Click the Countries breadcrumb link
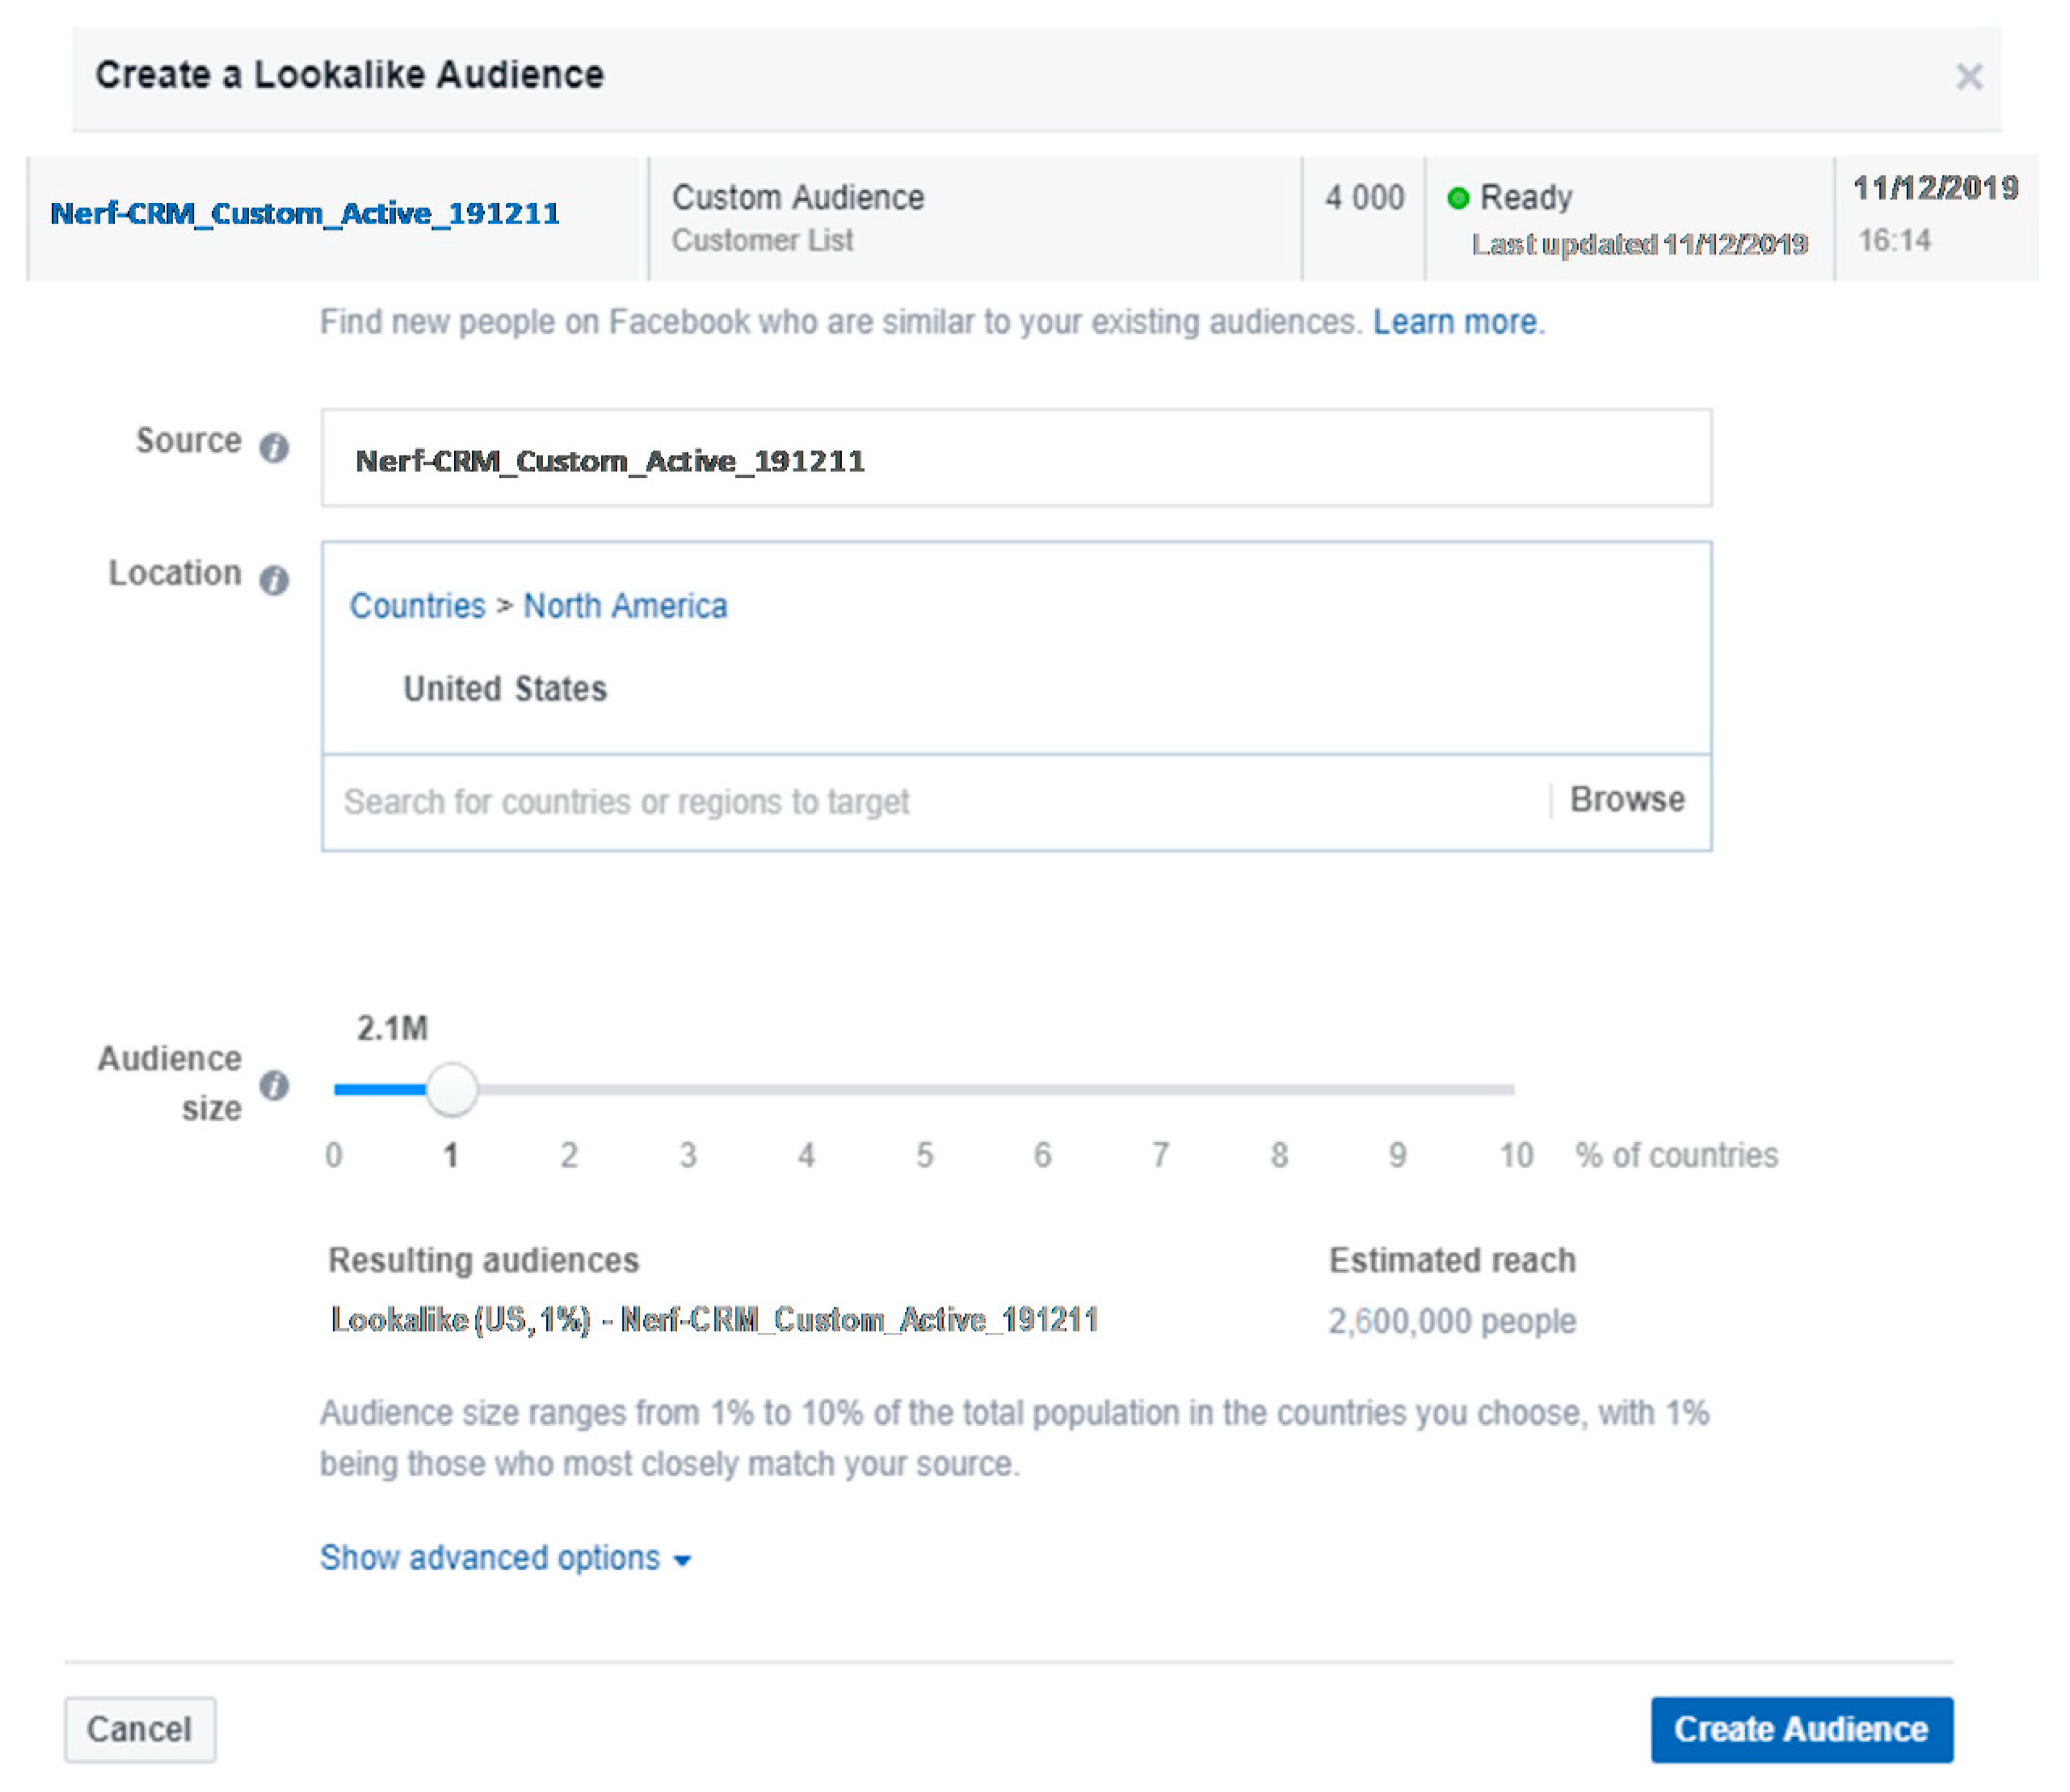 (417, 606)
